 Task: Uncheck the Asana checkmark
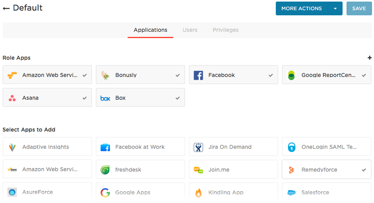(84, 98)
